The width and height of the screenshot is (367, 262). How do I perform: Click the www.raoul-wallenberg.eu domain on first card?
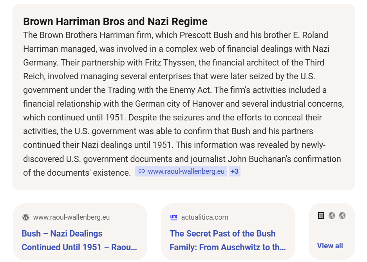pyautogui.click(x=71, y=217)
